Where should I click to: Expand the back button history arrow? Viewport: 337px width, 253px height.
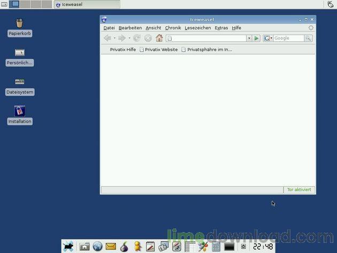tap(114, 38)
